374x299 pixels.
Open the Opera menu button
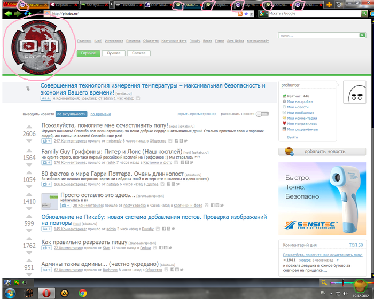click(10, 4)
